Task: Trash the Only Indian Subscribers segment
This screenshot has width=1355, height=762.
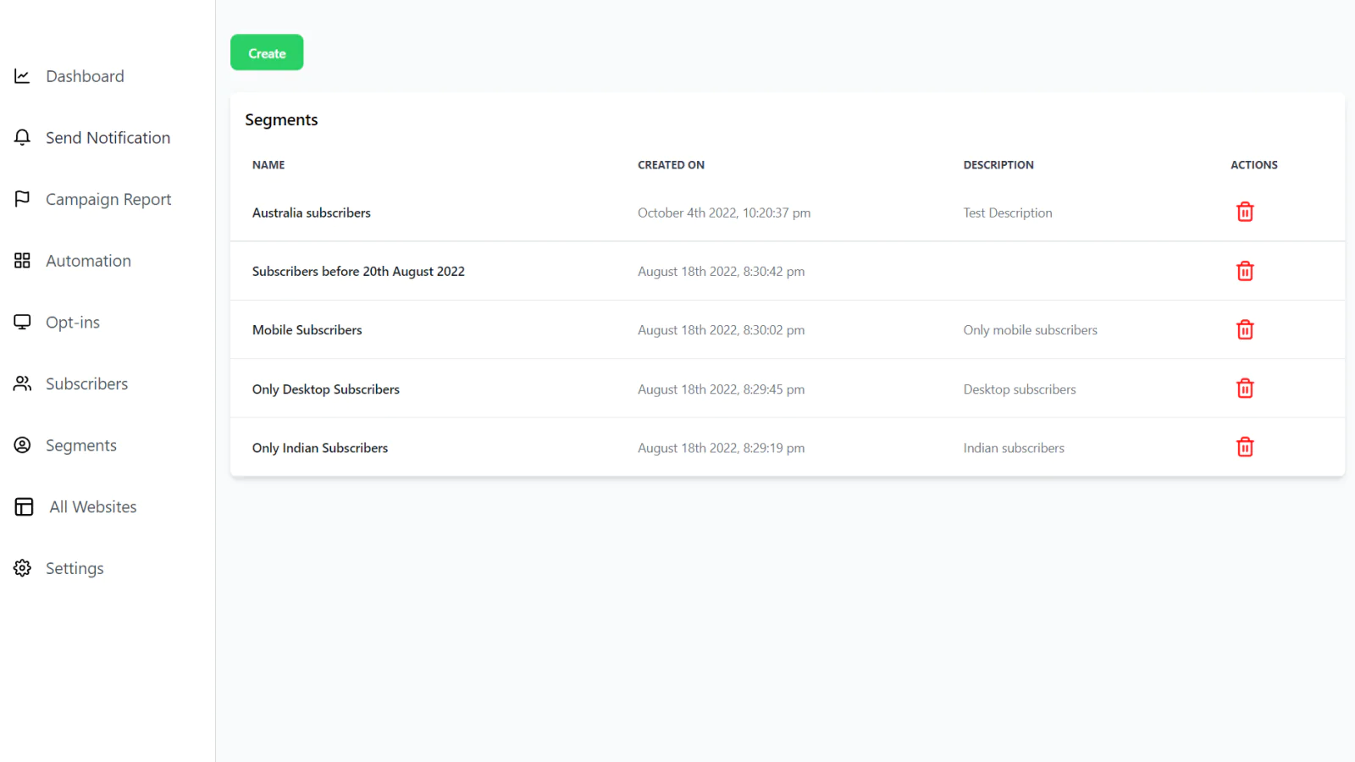Action: pos(1244,447)
